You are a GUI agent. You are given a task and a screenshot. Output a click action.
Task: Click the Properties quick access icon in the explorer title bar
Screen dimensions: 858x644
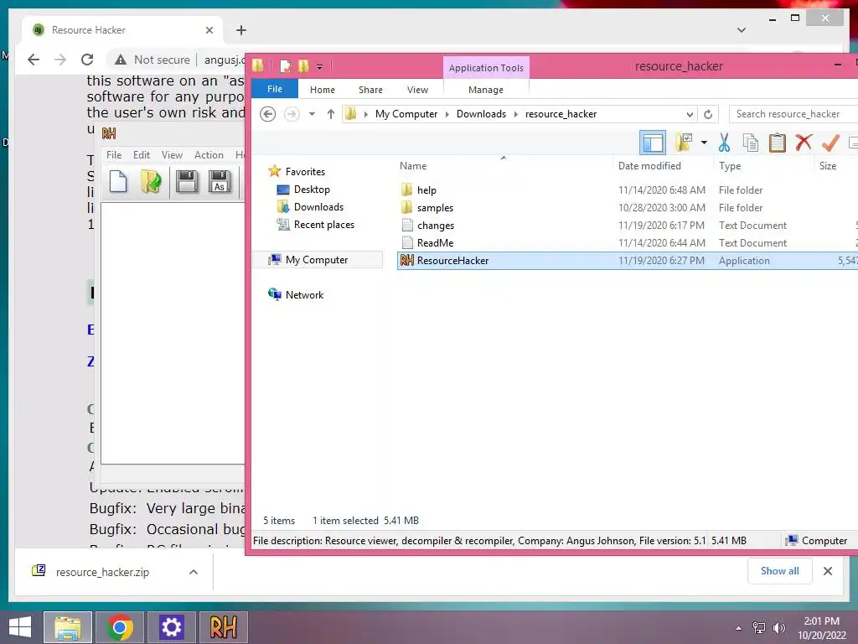pos(285,66)
